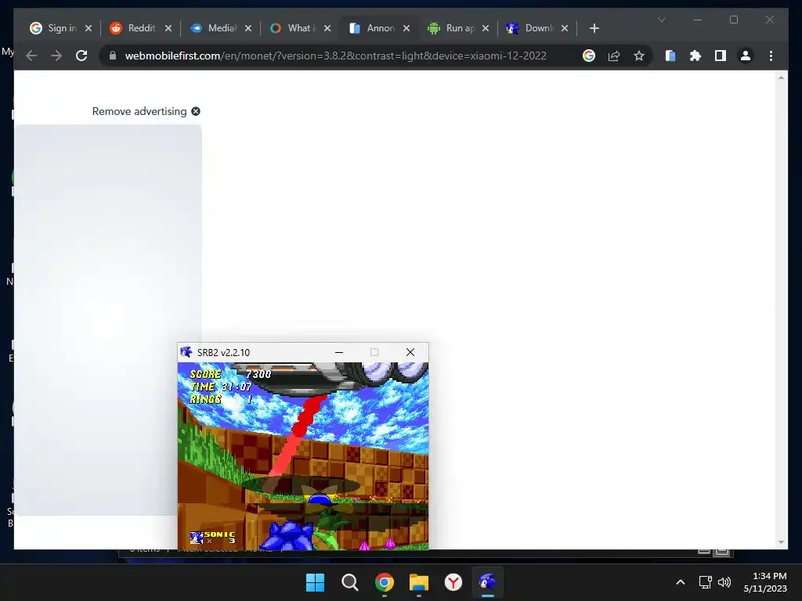Image resolution: width=802 pixels, height=601 pixels.
Task: Close the Annon tab
Action: tap(406, 28)
